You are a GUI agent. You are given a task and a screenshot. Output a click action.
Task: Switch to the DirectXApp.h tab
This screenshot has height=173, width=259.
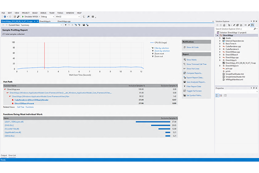click(45, 21)
